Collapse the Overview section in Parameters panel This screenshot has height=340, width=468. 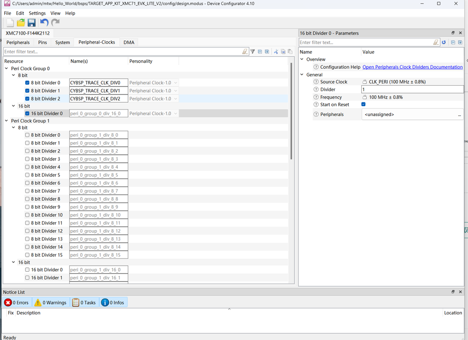(302, 59)
